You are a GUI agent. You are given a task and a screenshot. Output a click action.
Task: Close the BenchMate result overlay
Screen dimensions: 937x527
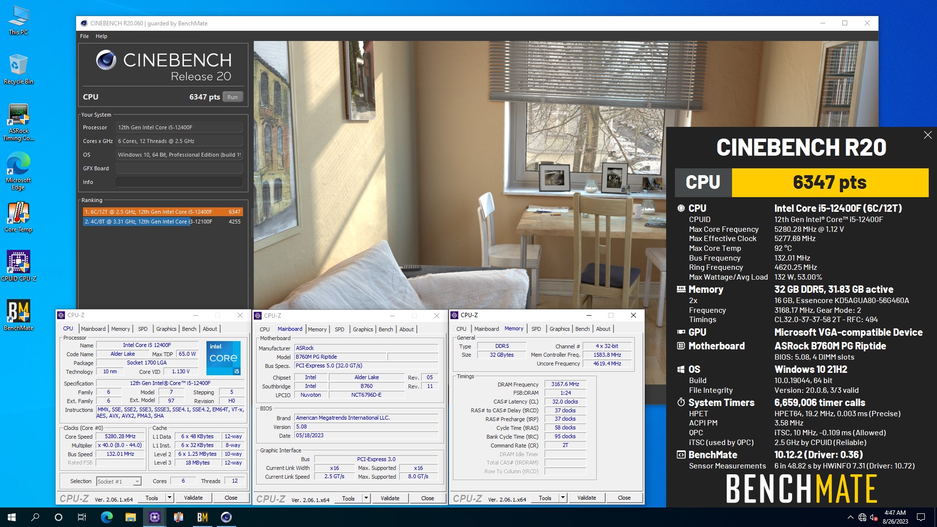928,135
